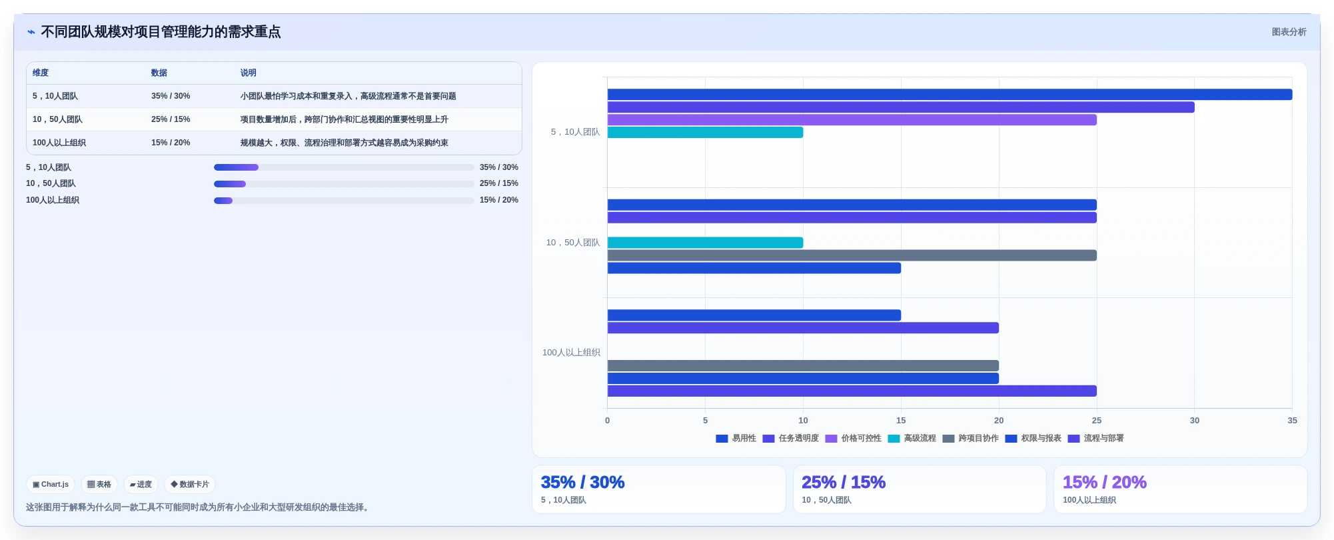Screen dimensions: 1334x540
Task: Toggle the 价格可控性 legend item
Action: 853,439
